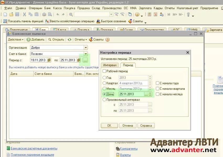Image resolution: width=223 pixels, height=157 pixels.
Task: Open the Банк menu
Action: coord(48,8)
